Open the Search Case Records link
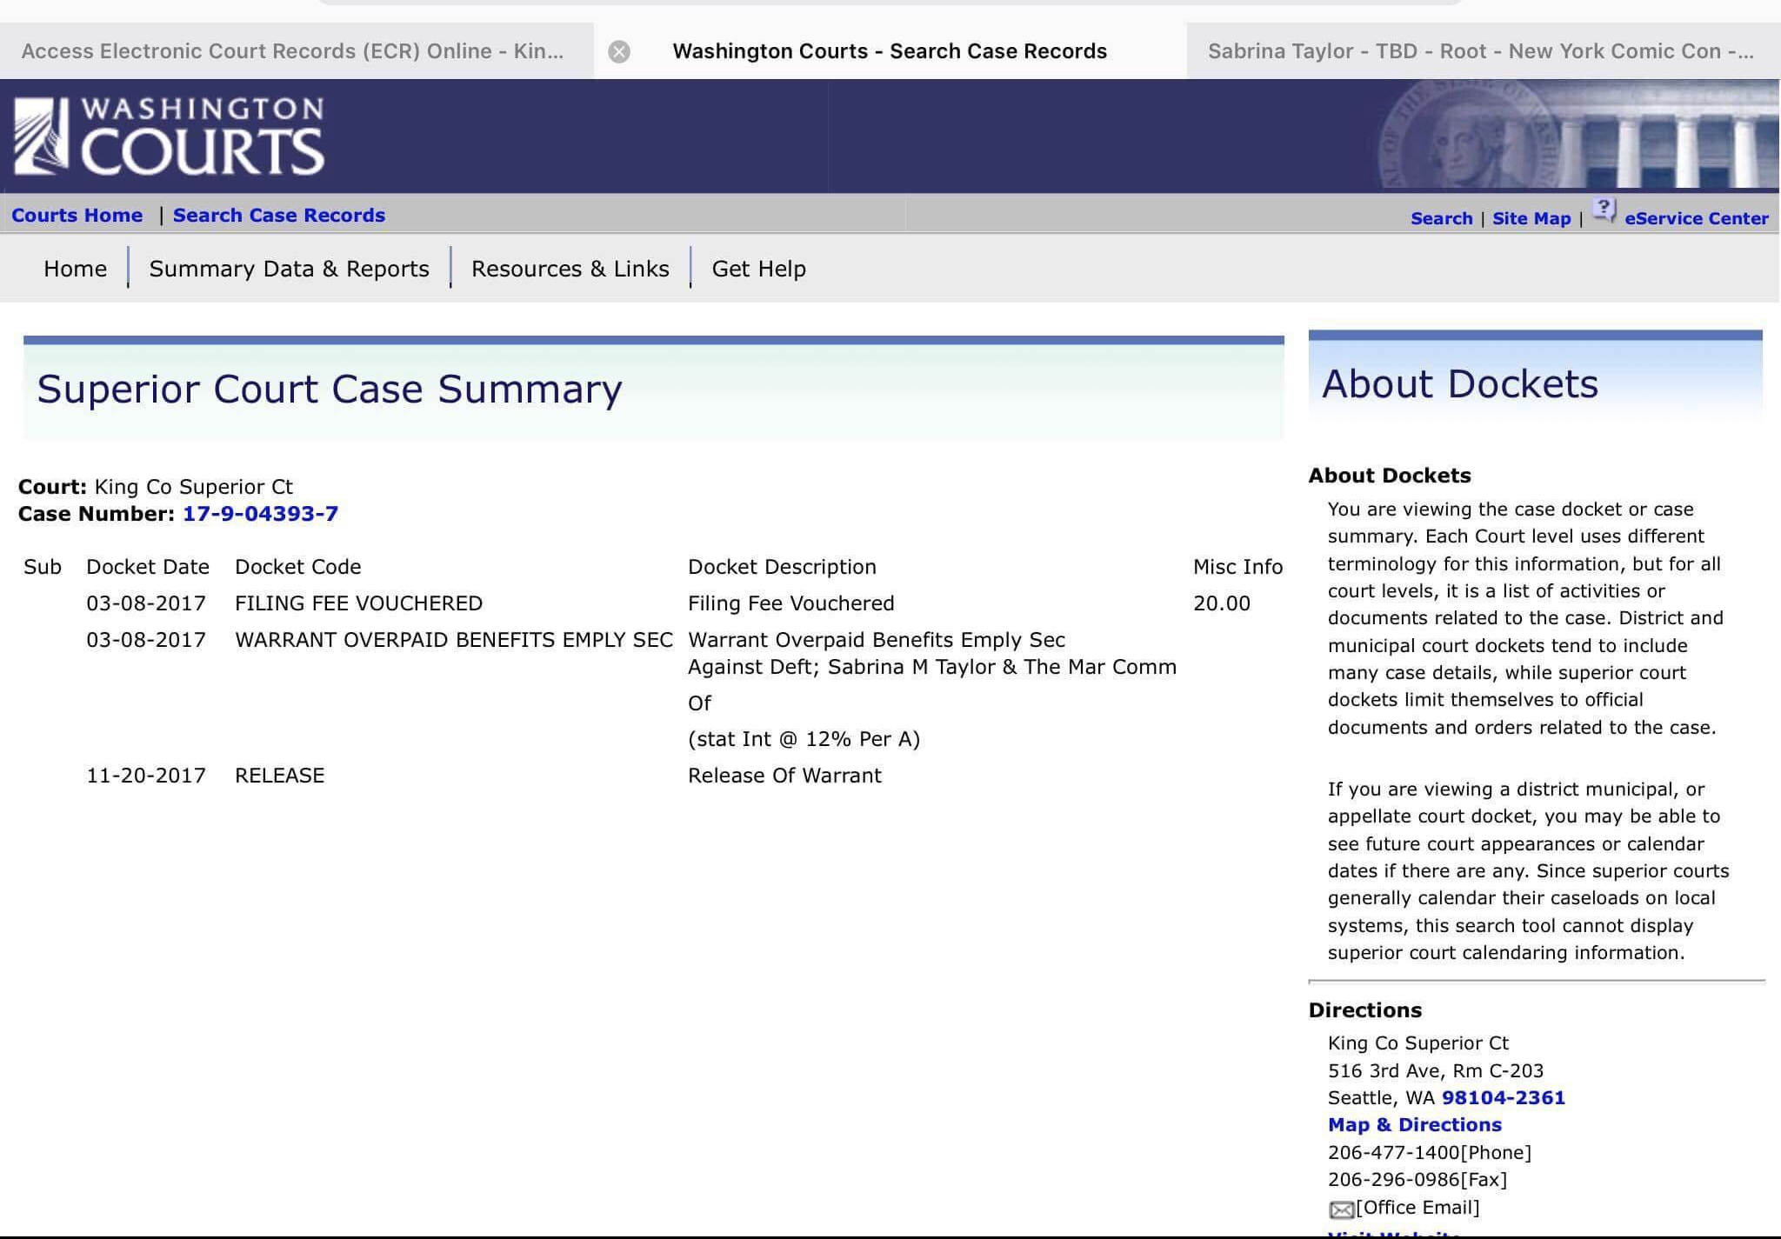 click(278, 216)
